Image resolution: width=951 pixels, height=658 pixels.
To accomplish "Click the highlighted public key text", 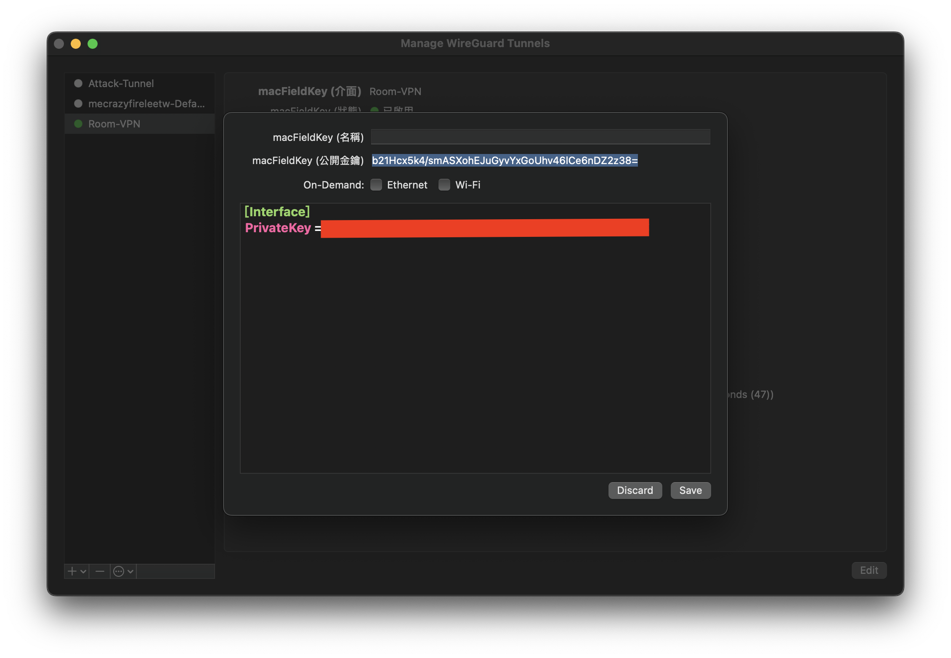I will click(505, 160).
